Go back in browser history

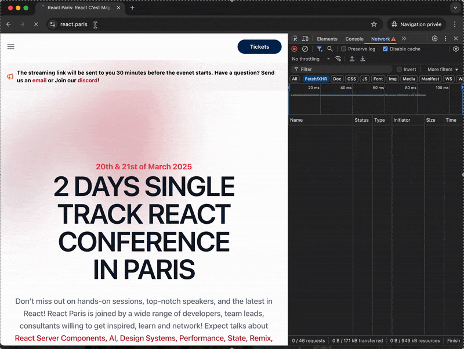(9, 24)
